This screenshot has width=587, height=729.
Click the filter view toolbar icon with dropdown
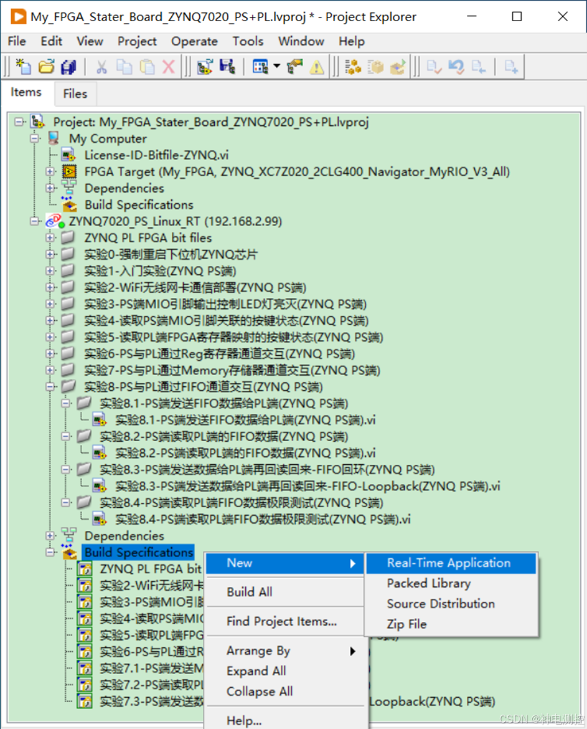tap(260, 67)
